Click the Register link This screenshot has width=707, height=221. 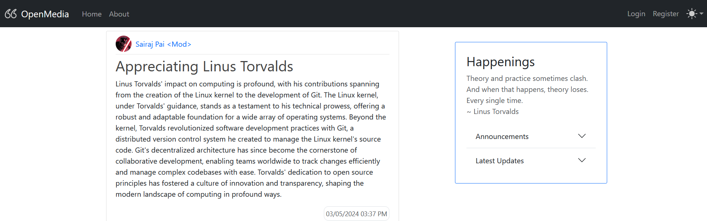click(665, 14)
